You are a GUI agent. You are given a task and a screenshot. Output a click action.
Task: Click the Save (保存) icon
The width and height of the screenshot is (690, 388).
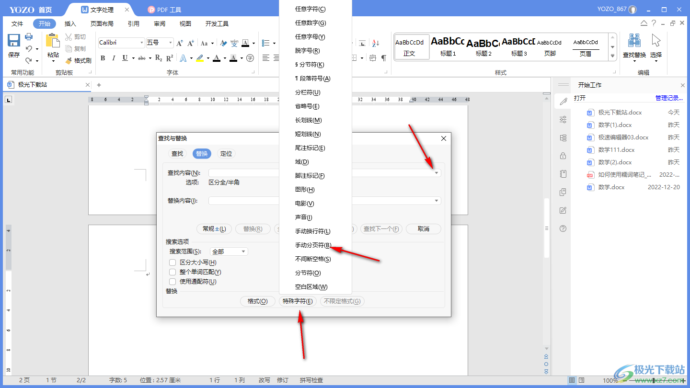point(14,41)
